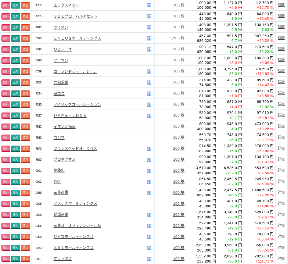Open calendar icon for 三菱UFJフィナンシャルG
This screenshot has height=264, width=288.
(x=149, y=226)
